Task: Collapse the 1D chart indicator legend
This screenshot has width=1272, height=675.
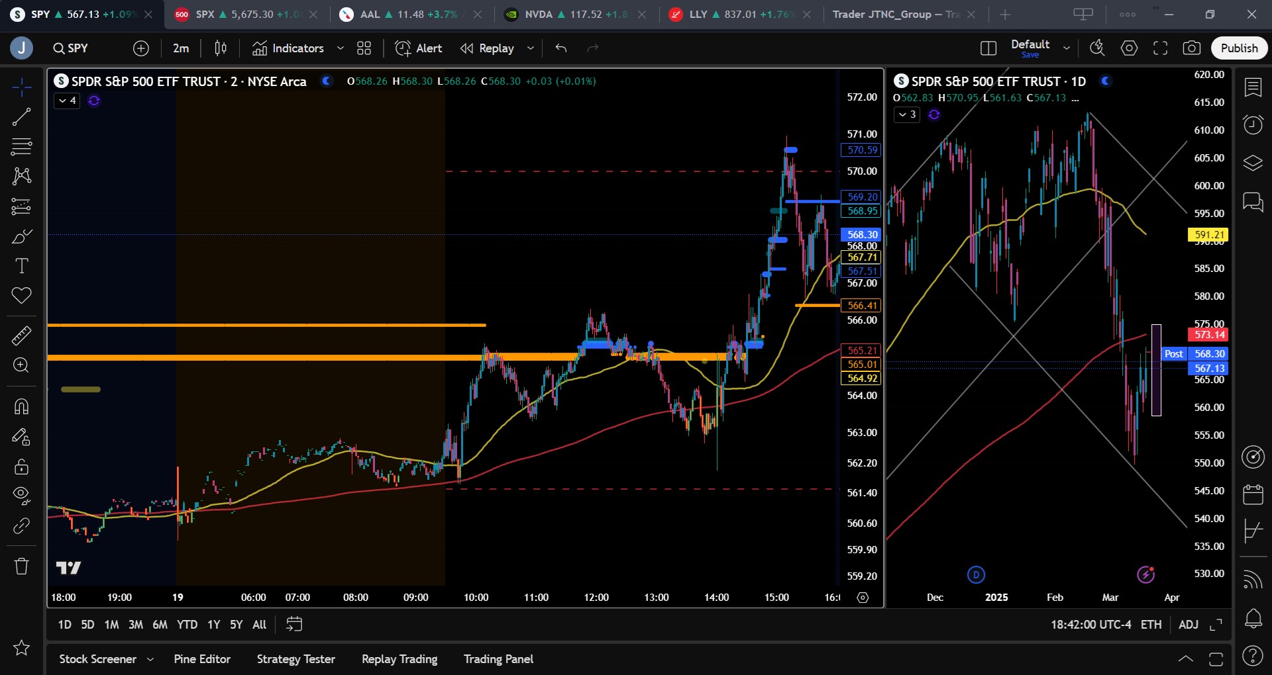Action: [907, 114]
